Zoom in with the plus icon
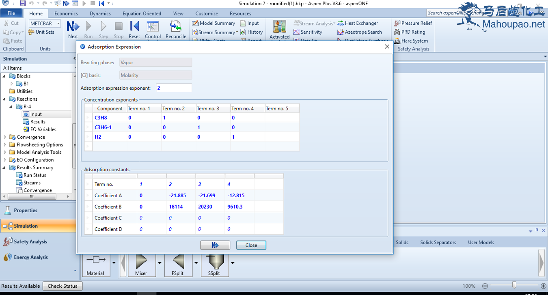548x295 pixels. (544, 286)
